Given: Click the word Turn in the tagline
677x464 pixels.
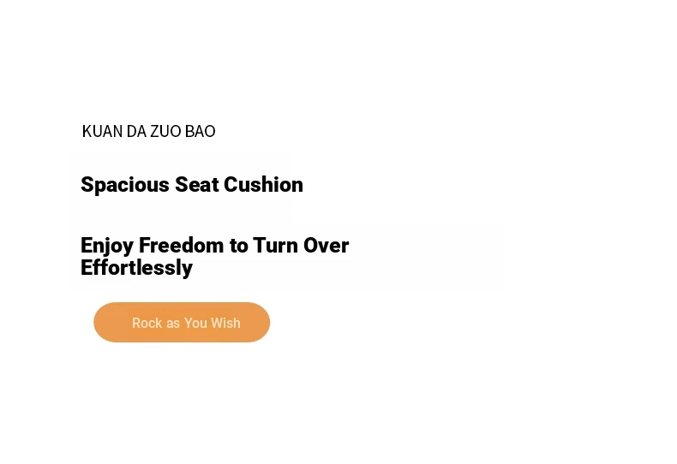Looking at the screenshot, I should click(x=275, y=246).
